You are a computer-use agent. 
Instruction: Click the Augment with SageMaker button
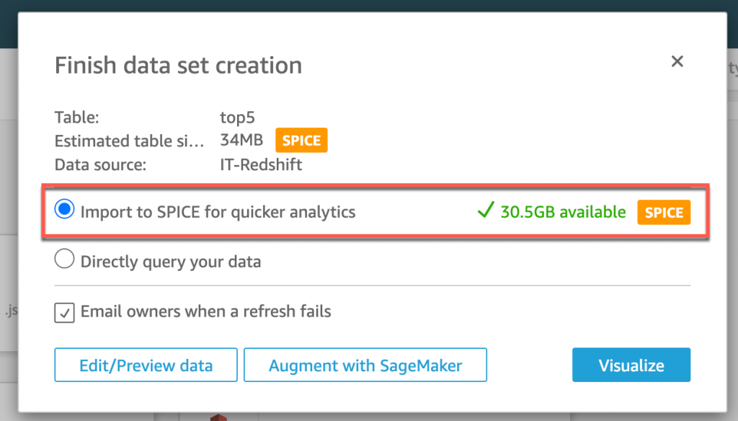(x=365, y=365)
